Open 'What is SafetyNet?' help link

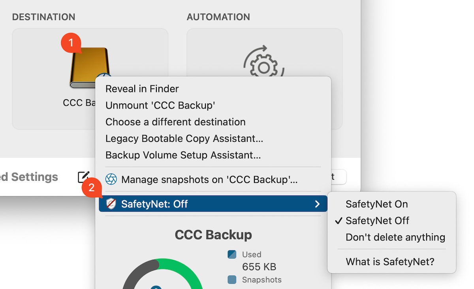[389, 261]
